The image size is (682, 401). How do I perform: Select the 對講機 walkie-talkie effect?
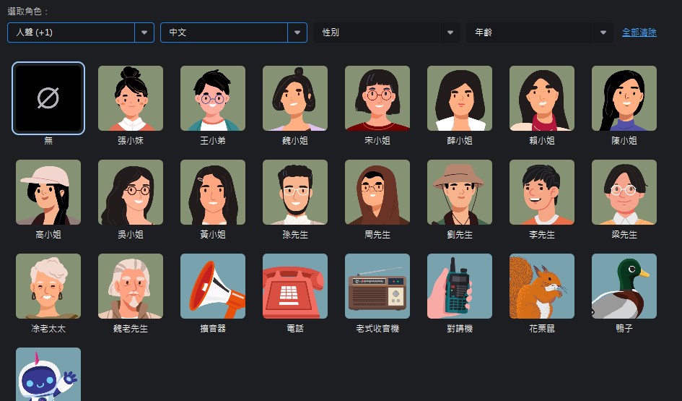click(460, 286)
